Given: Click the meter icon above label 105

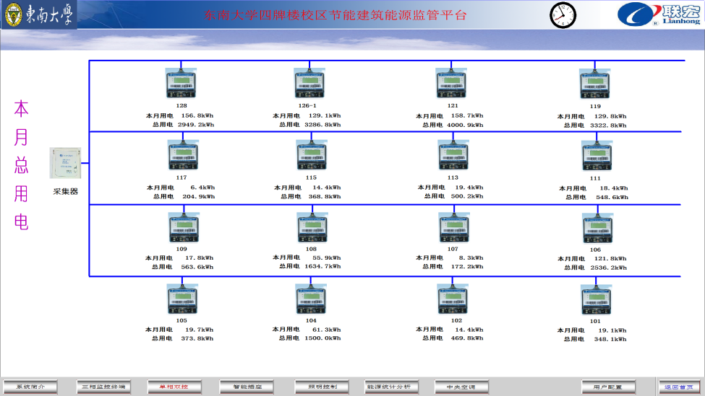Looking at the screenshot, I should point(182,299).
